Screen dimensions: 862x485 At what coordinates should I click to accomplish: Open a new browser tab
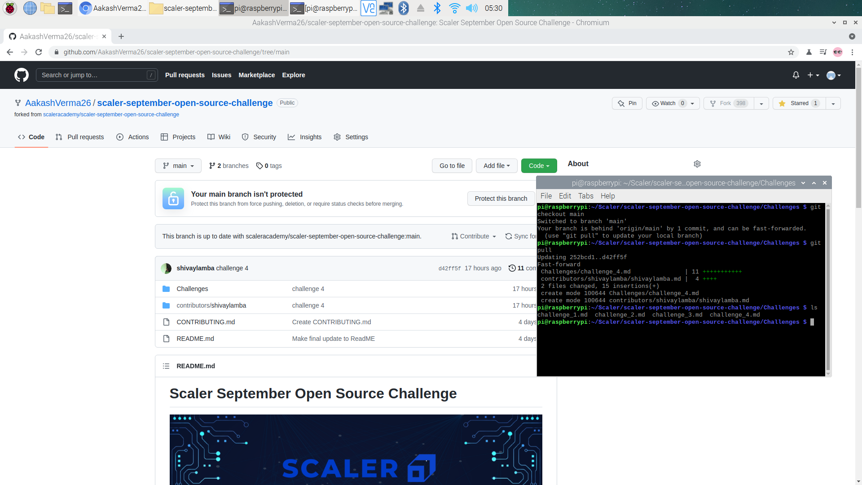click(x=121, y=36)
